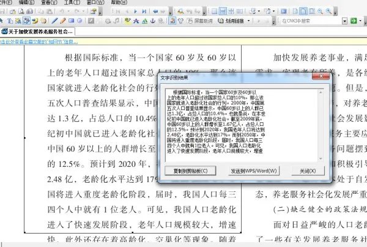Select the rectangle annotation tool
Viewport: 367px width, 247px height.
pyautogui.click(x=71, y=21)
